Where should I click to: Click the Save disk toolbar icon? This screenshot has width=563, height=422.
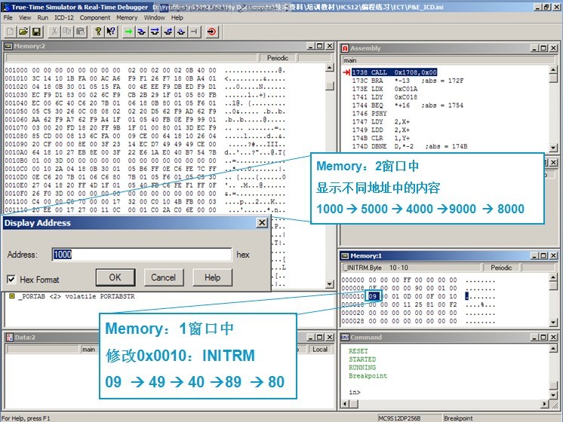[x=35, y=32]
